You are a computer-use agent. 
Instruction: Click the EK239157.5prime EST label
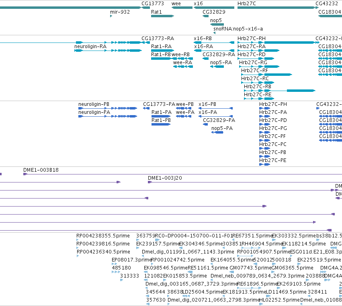coord(158,244)
